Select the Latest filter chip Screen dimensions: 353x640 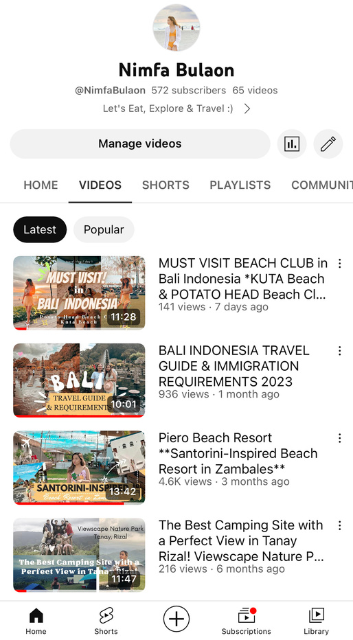click(40, 229)
